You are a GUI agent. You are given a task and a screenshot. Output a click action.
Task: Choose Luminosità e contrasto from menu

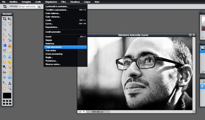65,7
